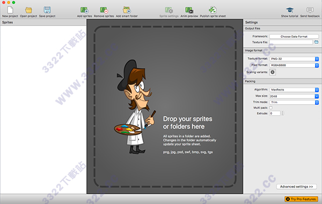Image resolution: width=322 pixels, height=204 pixels.
Task: Open Algorithm MaxRects dropdown
Action: [x=294, y=90]
